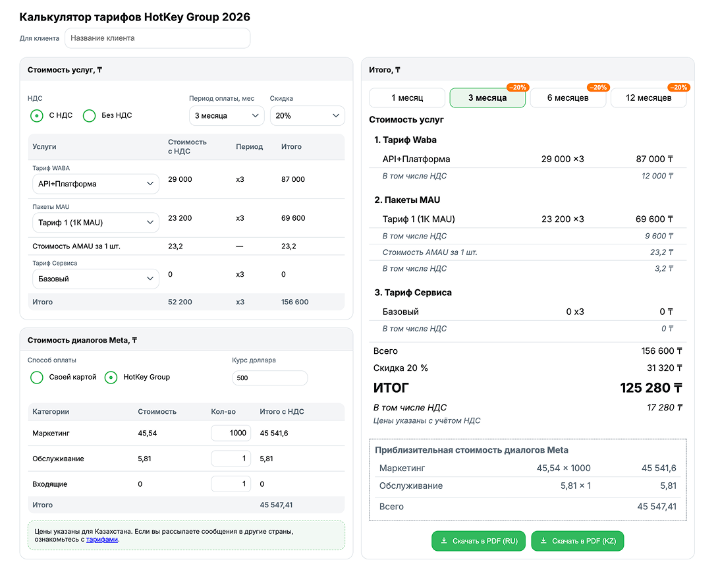718x564 pixels.
Task: Click the 'Скидка 20 %' row label
Action: tap(400, 368)
